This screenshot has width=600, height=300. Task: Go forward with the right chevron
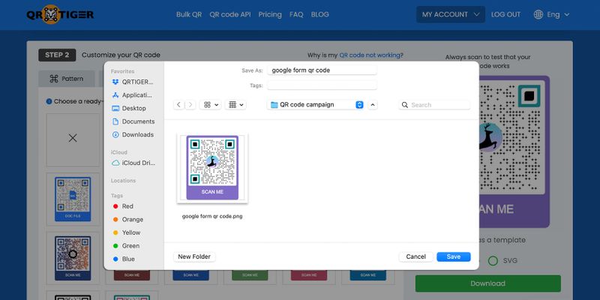190,104
